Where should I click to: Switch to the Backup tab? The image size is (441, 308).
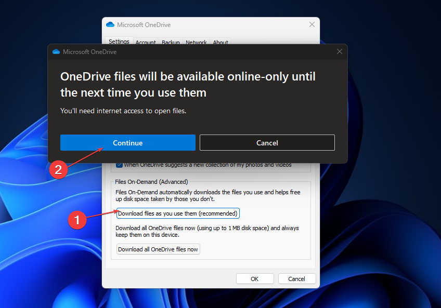[x=171, y=42]
